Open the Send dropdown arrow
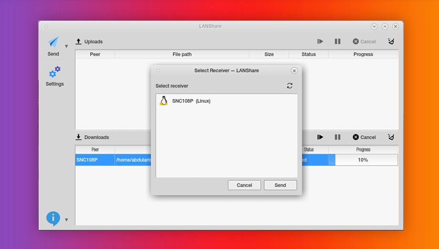The image size is (439, 249). pos(66,46)
